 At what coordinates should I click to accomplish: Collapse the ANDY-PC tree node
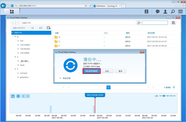(x=12, y=33)
